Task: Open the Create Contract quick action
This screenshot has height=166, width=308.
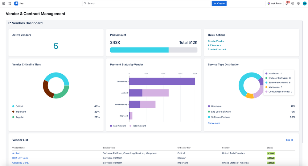Action: coord(217,49)
